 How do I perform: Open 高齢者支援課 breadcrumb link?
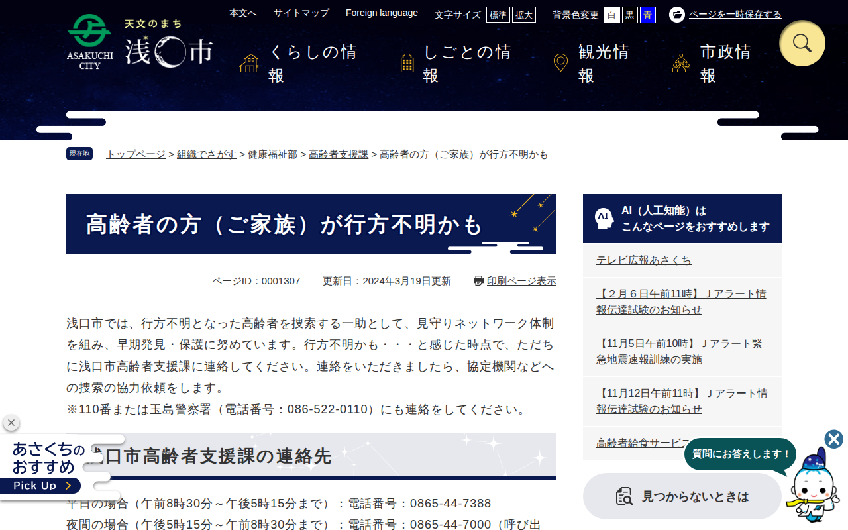pyautogui.click(x=339, y=154)
